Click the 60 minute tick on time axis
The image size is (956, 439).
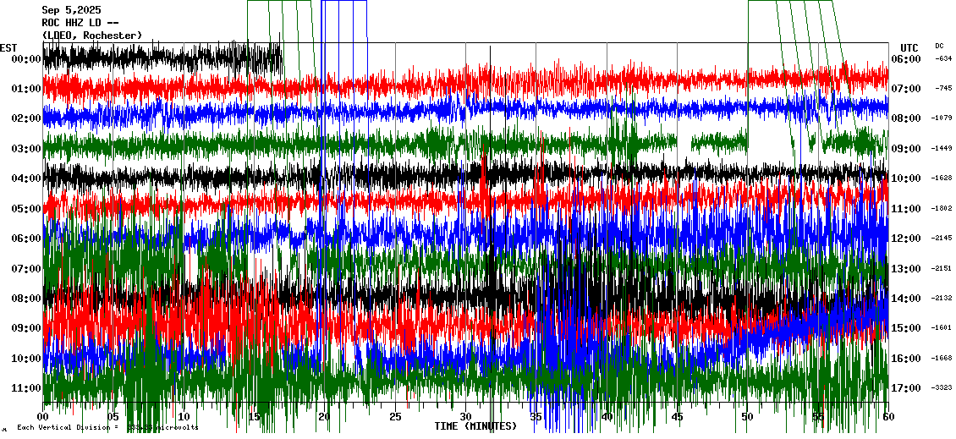tap(887, 417)
